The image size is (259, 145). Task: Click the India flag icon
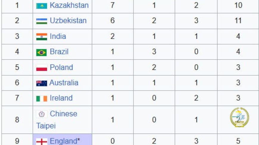pos(42,37)
